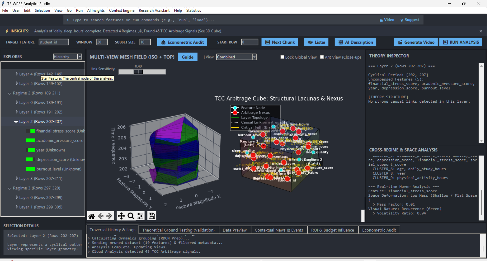Click the AI Description button
This screenshot has width=487, height=261.
point(355,42)
